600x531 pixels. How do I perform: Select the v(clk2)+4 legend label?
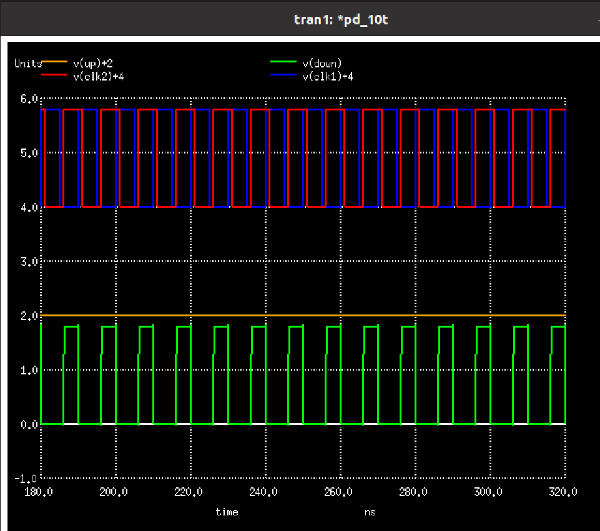(99, 77)
